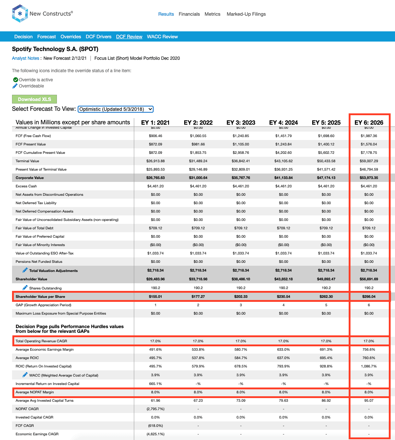
Task: Click Terminal Value $43,105.62
Action: coord(283,161)
